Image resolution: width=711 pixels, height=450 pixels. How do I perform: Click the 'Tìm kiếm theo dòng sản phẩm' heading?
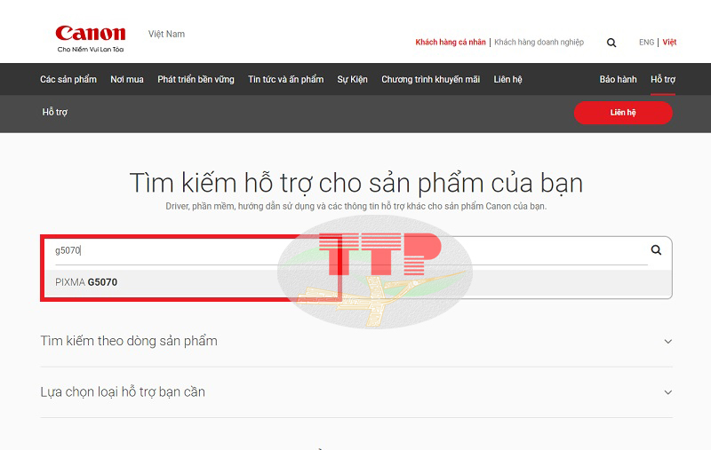coord(129,341)
